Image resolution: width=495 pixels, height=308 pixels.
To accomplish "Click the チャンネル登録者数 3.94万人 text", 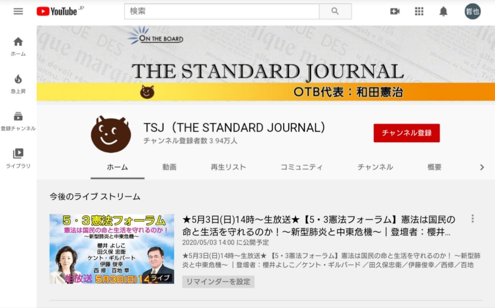I will click(x=190, y=141).
